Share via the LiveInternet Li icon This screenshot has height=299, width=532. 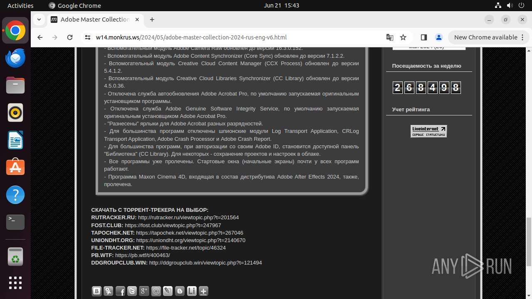[x=192, y=291]
